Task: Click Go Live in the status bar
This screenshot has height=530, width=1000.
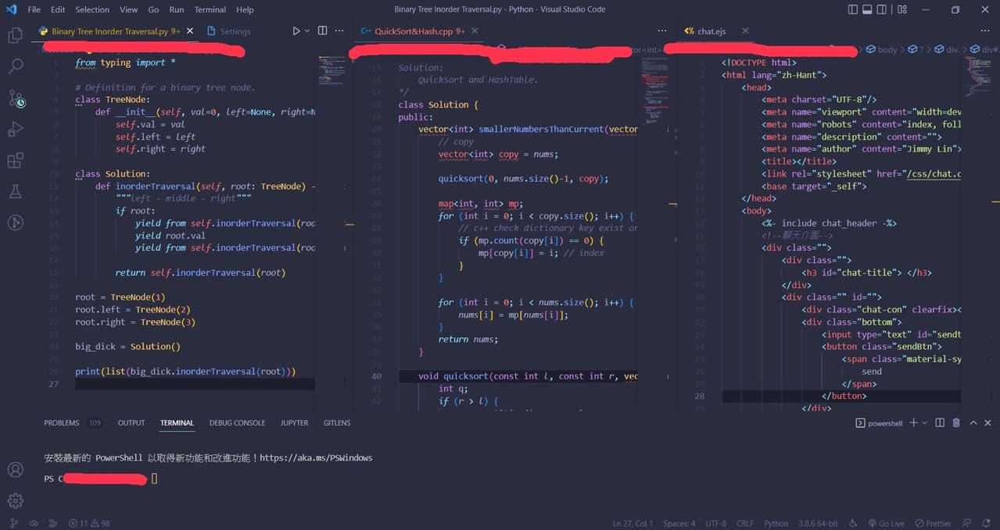Action: tap(886, 523)
